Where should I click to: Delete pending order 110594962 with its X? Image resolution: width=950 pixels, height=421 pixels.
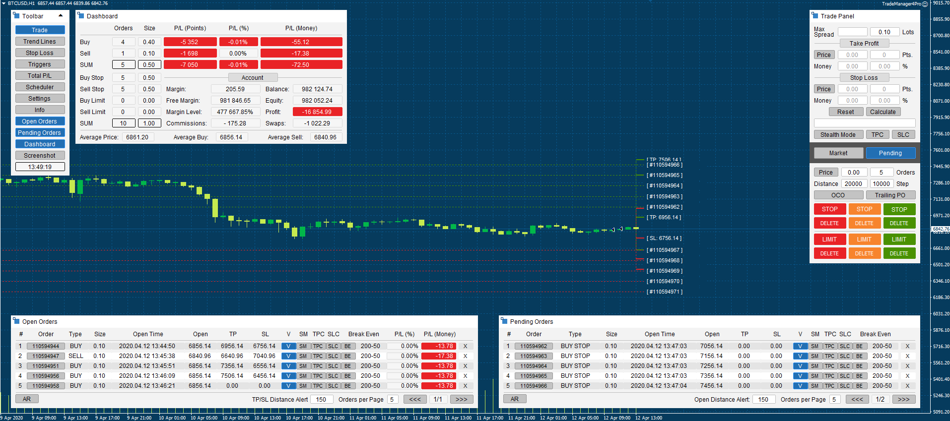(907, 346)
